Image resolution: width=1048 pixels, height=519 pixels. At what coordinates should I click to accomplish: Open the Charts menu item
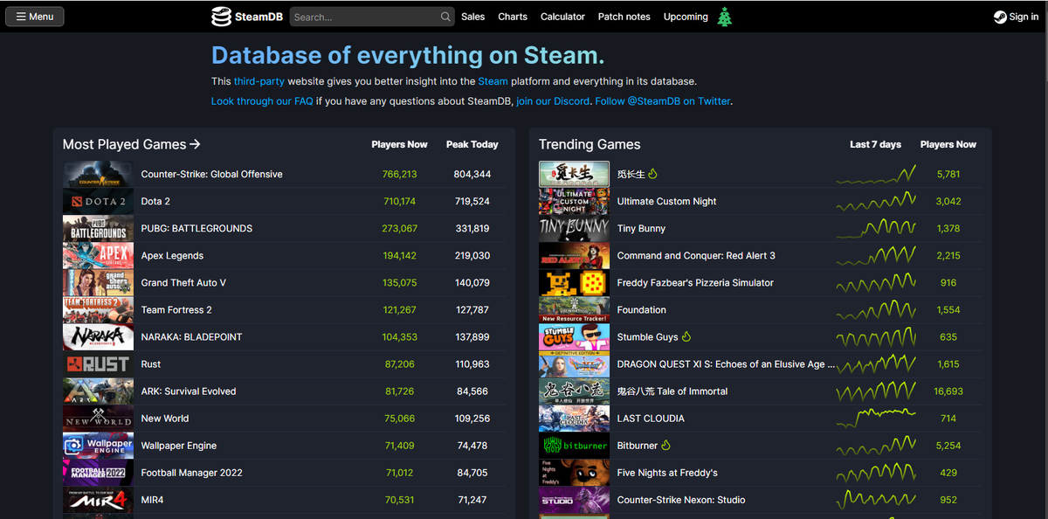(x=513, y=17)
